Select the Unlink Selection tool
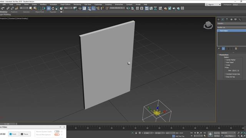Viewport: 246px width, 138px height. [12, 8]
